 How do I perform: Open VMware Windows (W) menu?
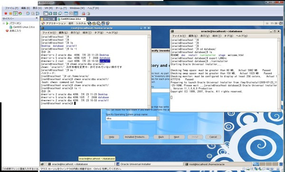[x=77, y=8]
